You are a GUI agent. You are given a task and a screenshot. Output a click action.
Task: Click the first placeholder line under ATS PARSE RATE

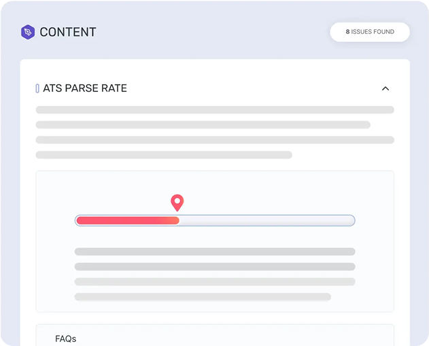[215, 109]
